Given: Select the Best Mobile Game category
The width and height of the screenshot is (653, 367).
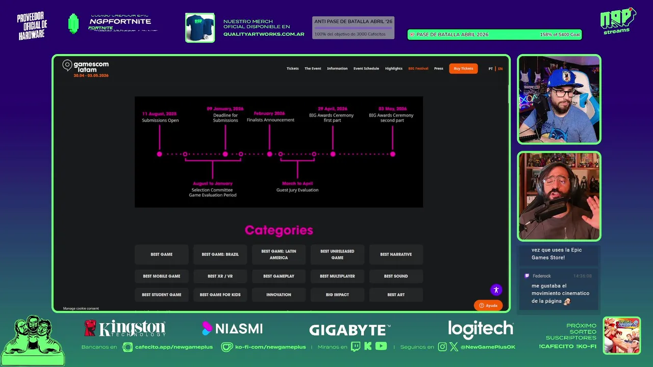Looking at the screenshot, I should tap(161, 276).
